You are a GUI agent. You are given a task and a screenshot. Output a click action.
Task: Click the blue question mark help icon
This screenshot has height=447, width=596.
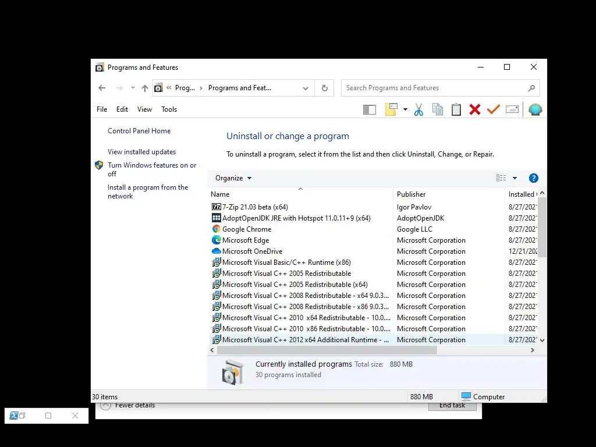click(533, 178)
